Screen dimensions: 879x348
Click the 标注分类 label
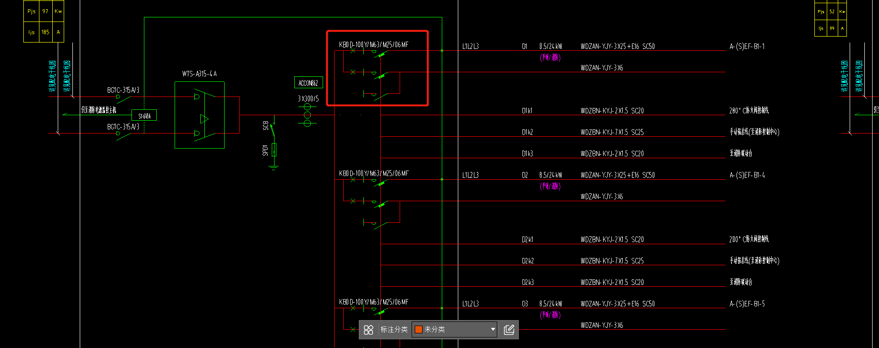(394, 329)
